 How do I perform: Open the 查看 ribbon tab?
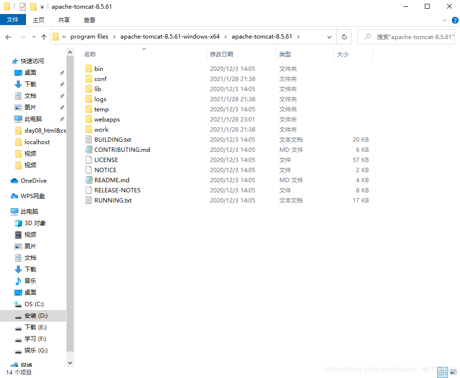(90, 20)
